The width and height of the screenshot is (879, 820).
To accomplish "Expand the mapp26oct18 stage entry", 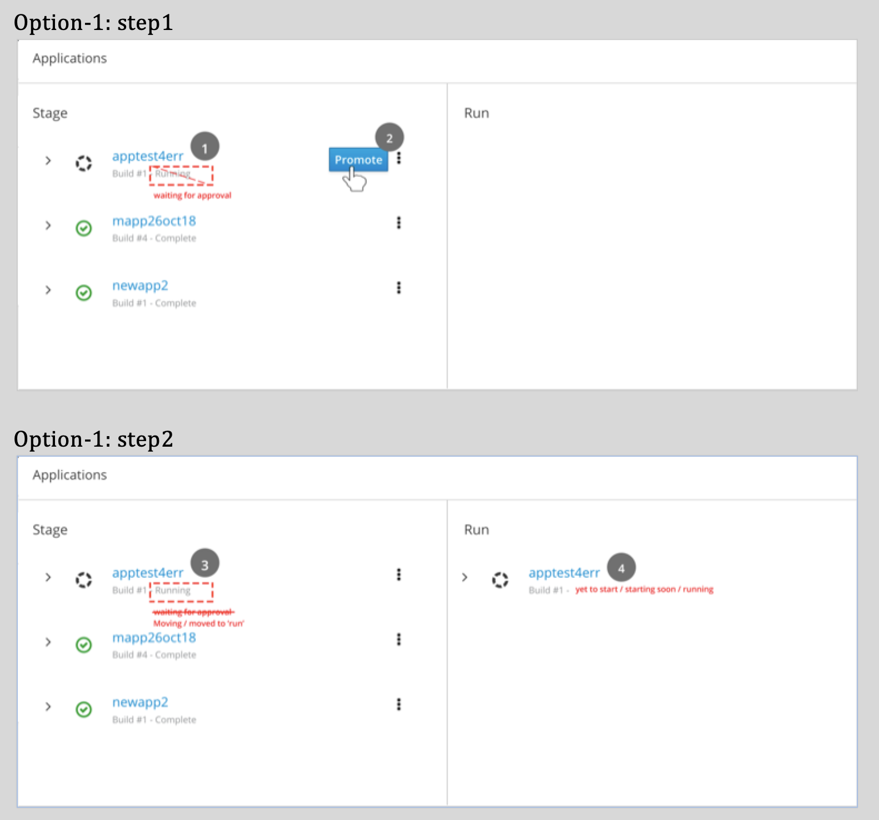I will [48, 225].
